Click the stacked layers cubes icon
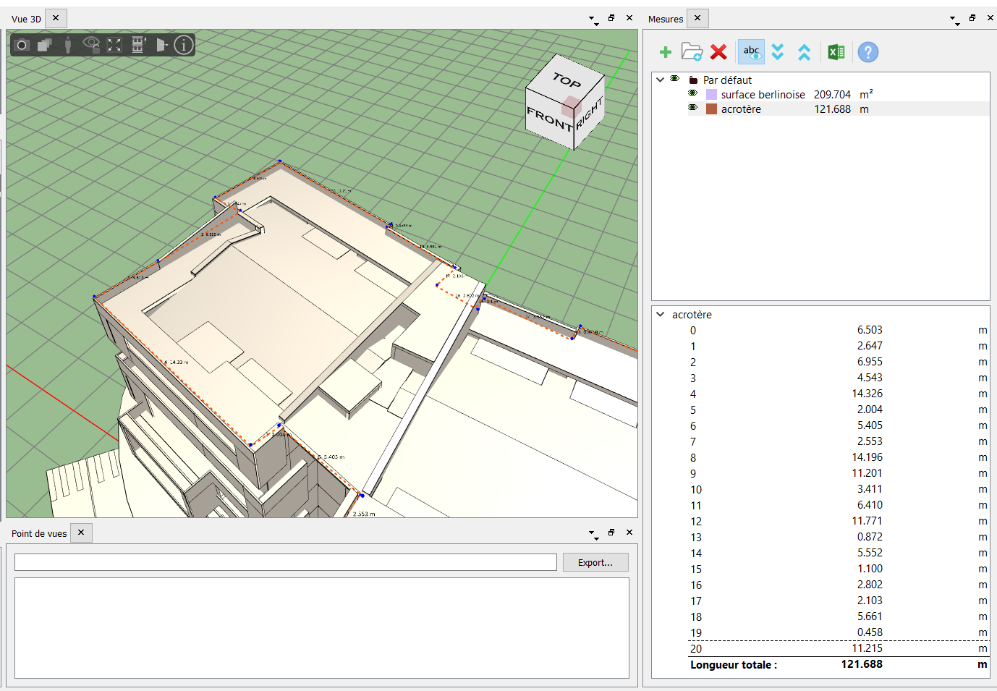 [x=45, y=46]
